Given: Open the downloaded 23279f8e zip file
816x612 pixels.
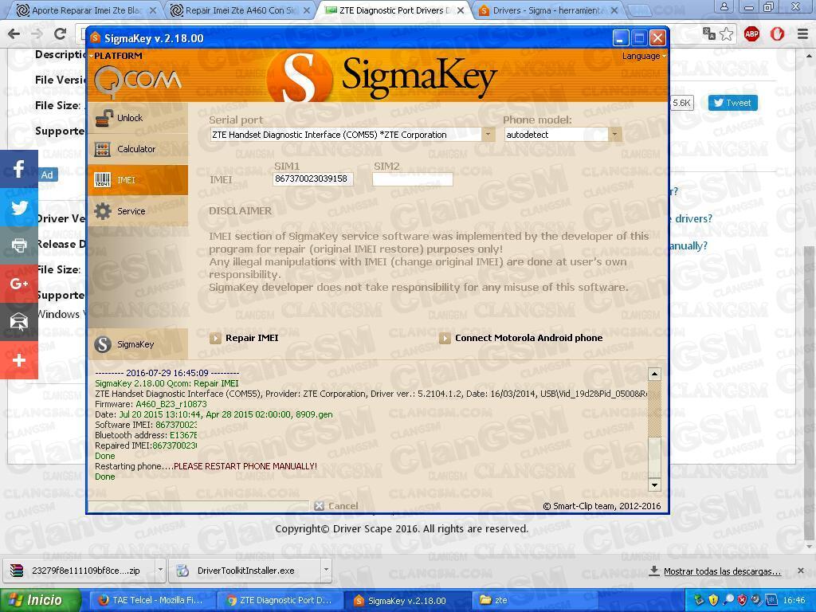Looking at the screenshot, I should click(79, 571).
